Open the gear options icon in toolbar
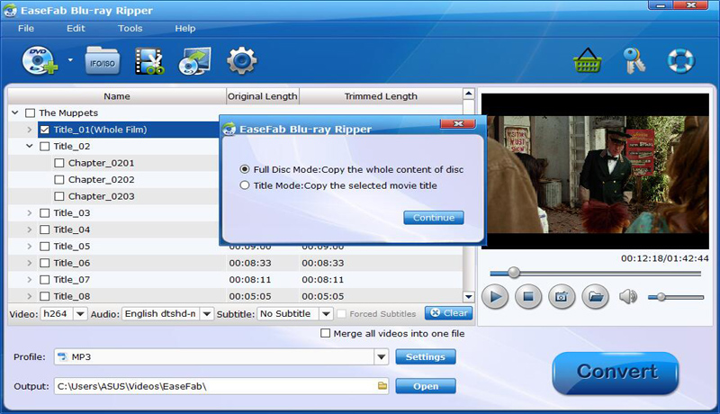The height and width of the screenshot is (414, 720). (241, 60)
